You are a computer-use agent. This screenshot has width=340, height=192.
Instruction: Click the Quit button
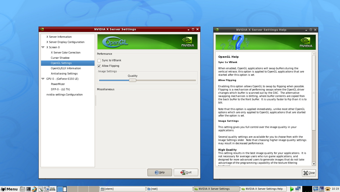186,172
